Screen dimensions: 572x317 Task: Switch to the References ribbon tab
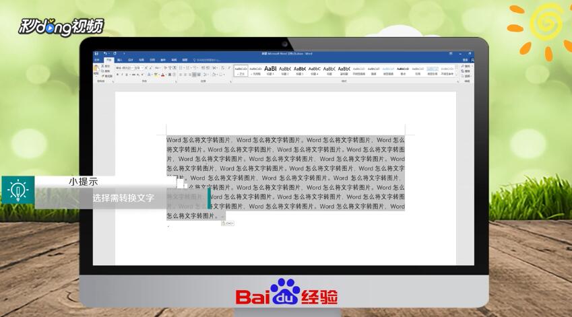click(152, 60)
